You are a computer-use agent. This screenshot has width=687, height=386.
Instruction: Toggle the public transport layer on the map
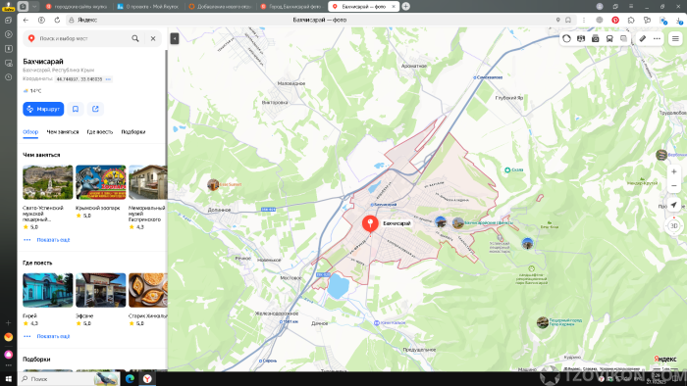(609, 38)
